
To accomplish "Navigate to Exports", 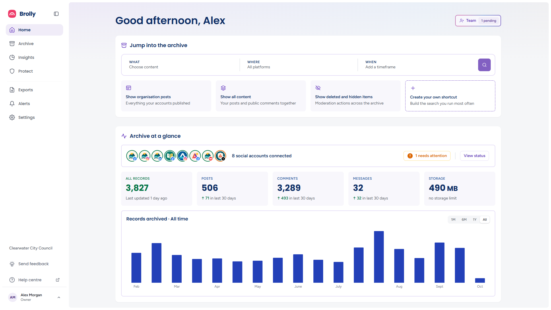I will coord(34,90).
